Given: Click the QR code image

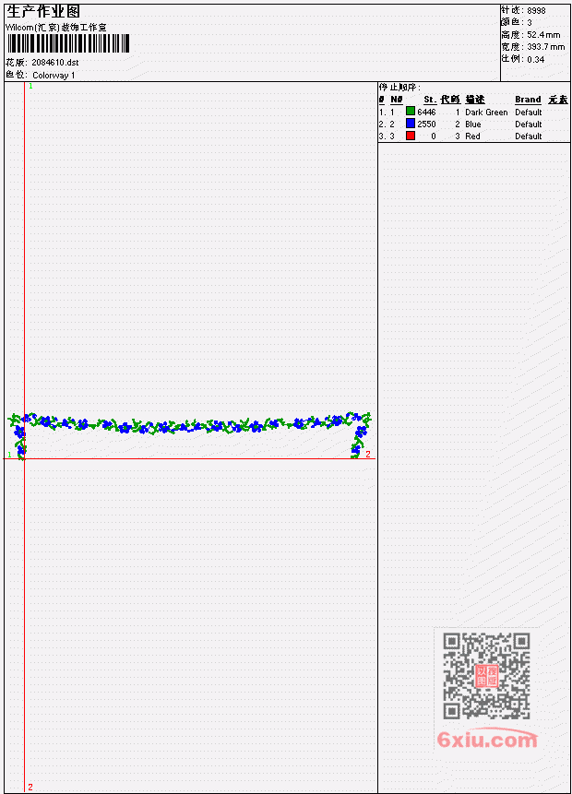Looking at the screenshot, I should point(486,676).
